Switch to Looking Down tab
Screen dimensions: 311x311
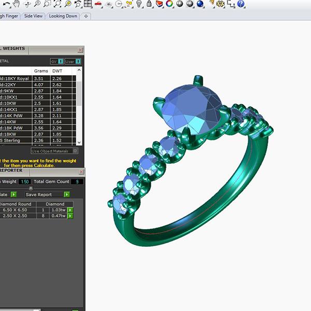63,16
